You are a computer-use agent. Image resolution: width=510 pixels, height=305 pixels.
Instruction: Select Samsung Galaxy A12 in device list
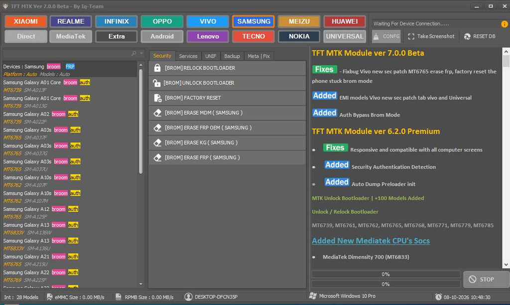[71, 213]
